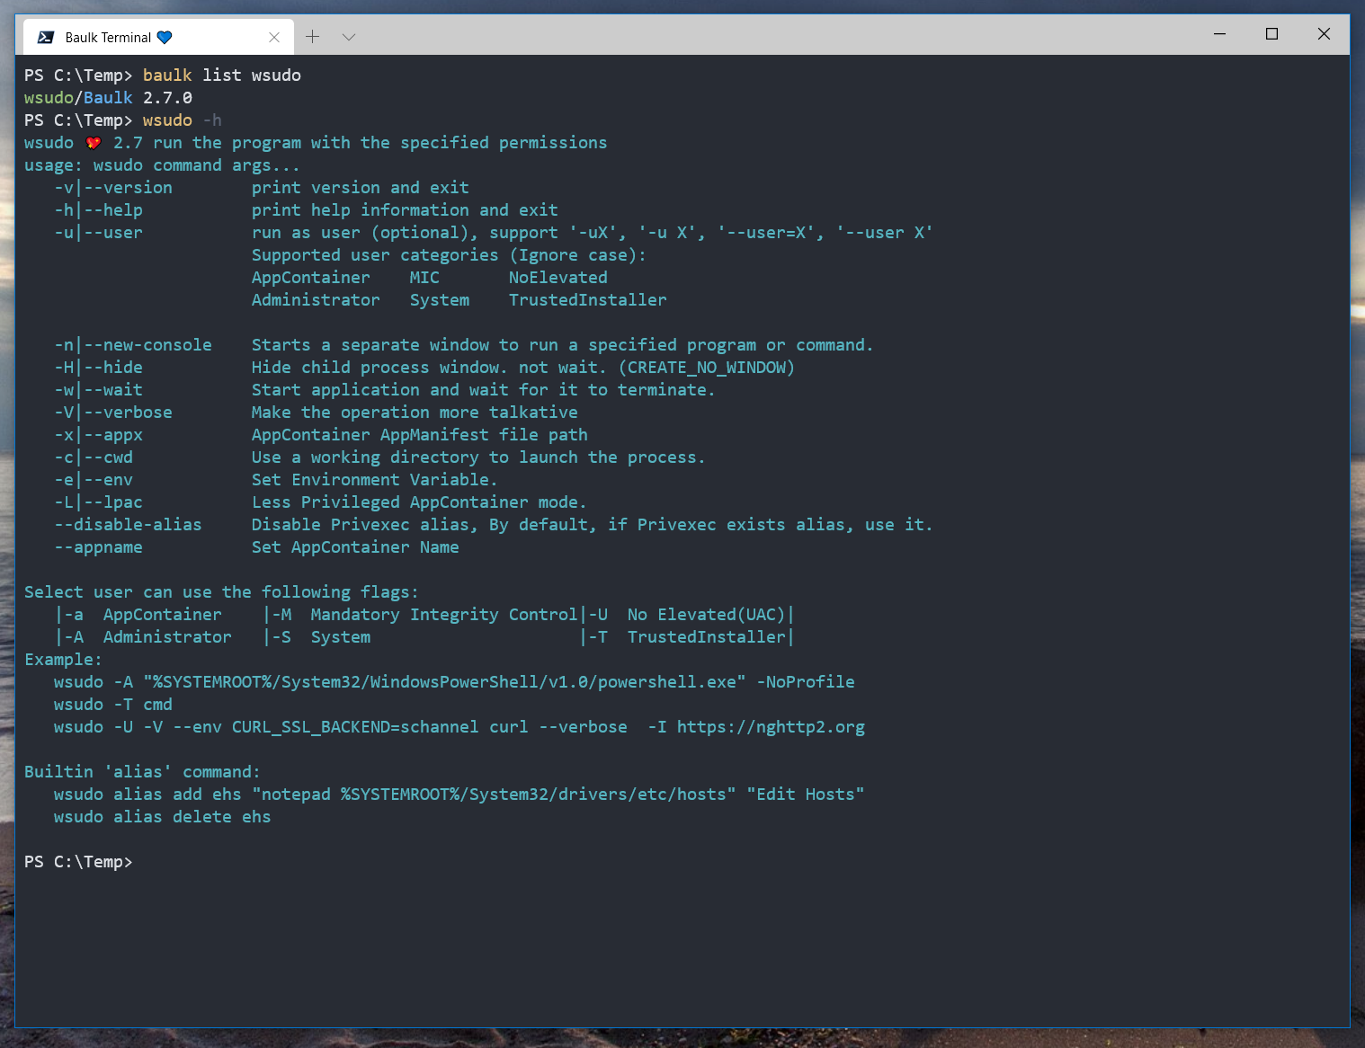
Task: Click the '-e|--env' option text
Action: pyautogui.click(x=94, y=480)
